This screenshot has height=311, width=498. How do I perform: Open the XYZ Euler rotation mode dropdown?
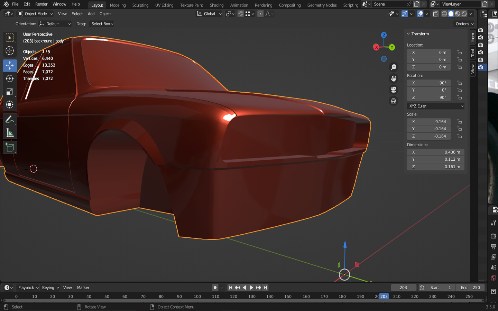(x=436, y=106)
